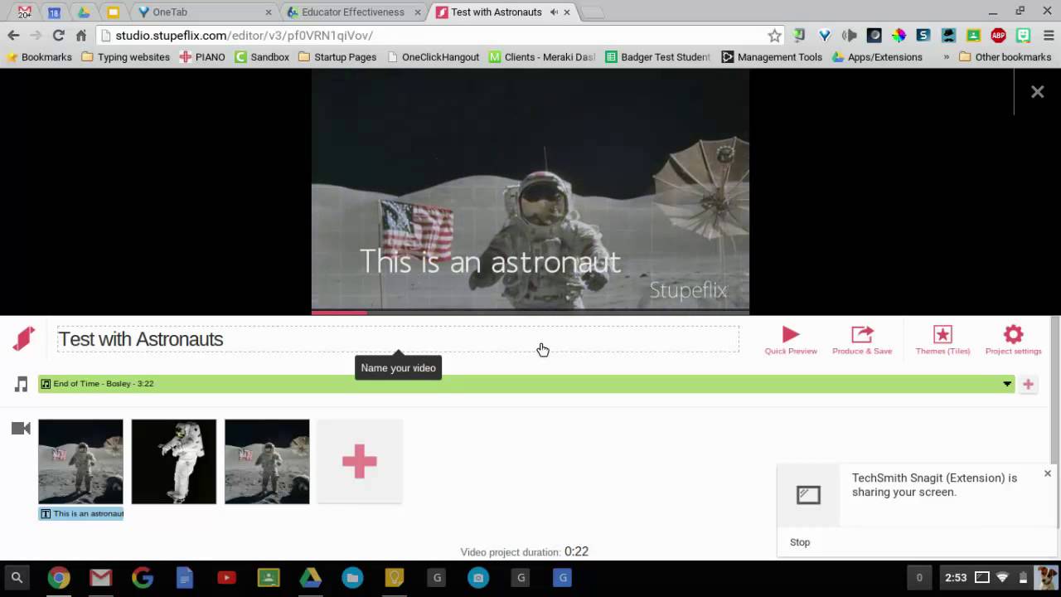
Task: Add a new slide with the large plus tile
Action: (360, 461)
